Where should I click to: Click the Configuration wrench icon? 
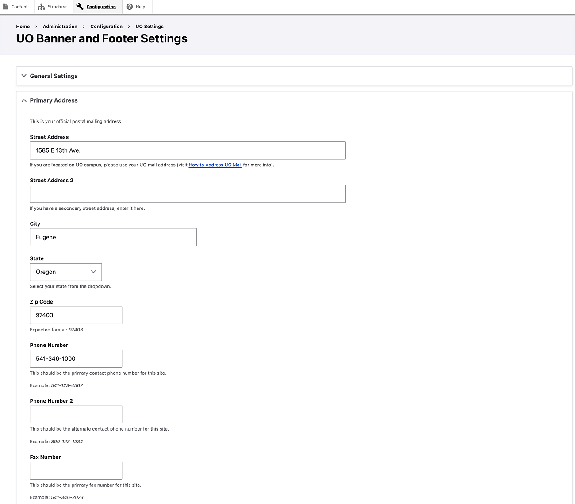click(80, 7)
